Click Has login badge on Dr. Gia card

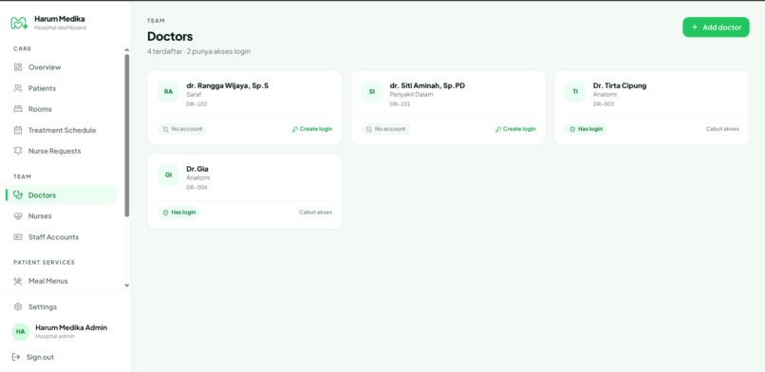179,213
